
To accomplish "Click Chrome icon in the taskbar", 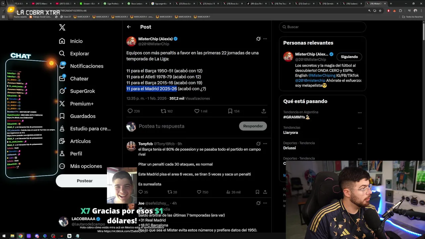I will pyautogui.click(x=21, y=236).
